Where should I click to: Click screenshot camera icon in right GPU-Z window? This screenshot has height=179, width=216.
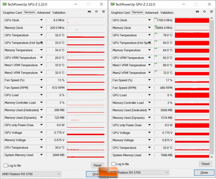pyautogui.click(x=197, y=11)
